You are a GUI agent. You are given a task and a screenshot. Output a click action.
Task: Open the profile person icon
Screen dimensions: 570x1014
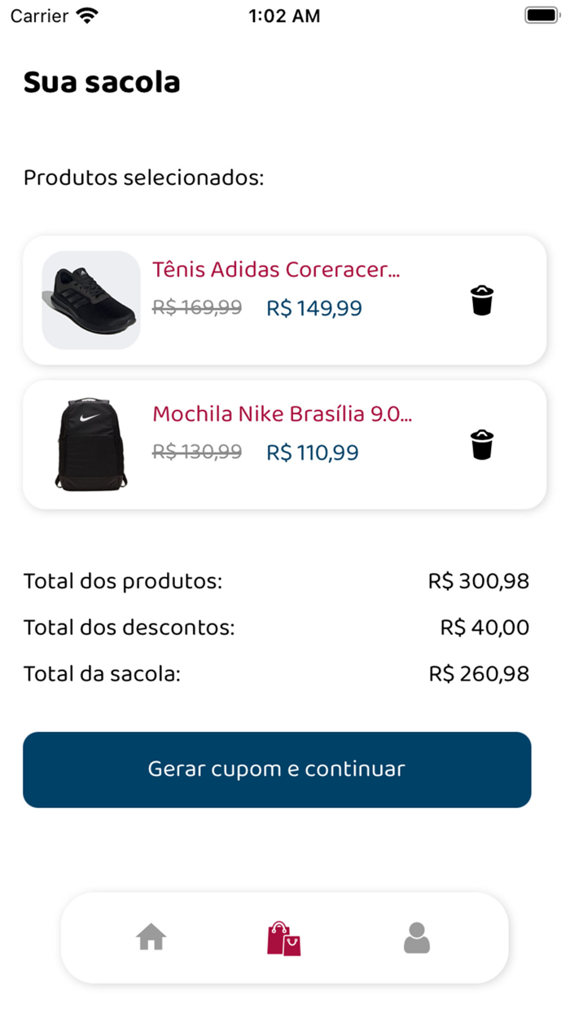[416, 937]
